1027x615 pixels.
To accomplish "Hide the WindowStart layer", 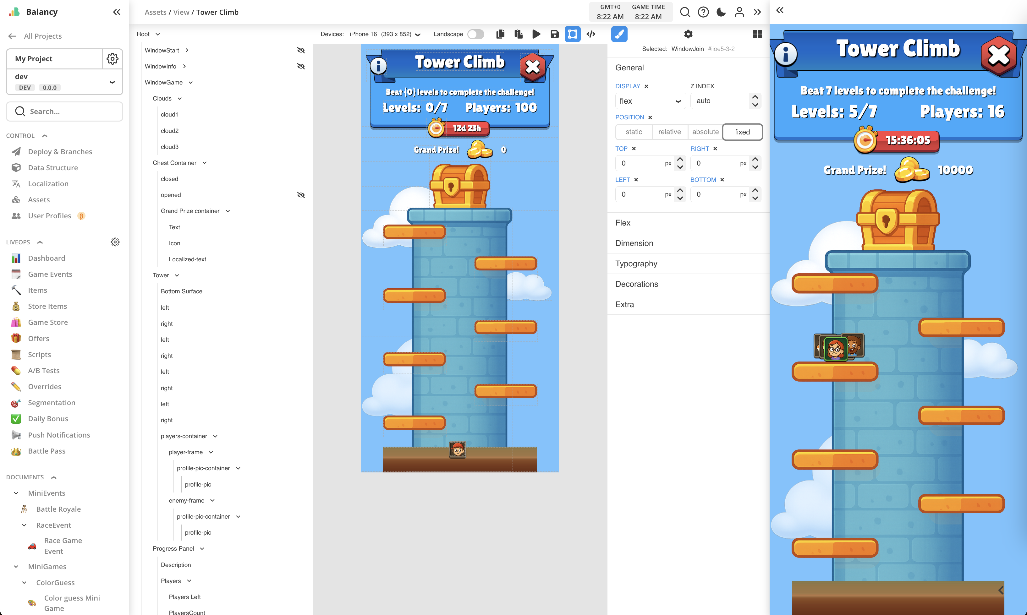I will click(301, 50).
